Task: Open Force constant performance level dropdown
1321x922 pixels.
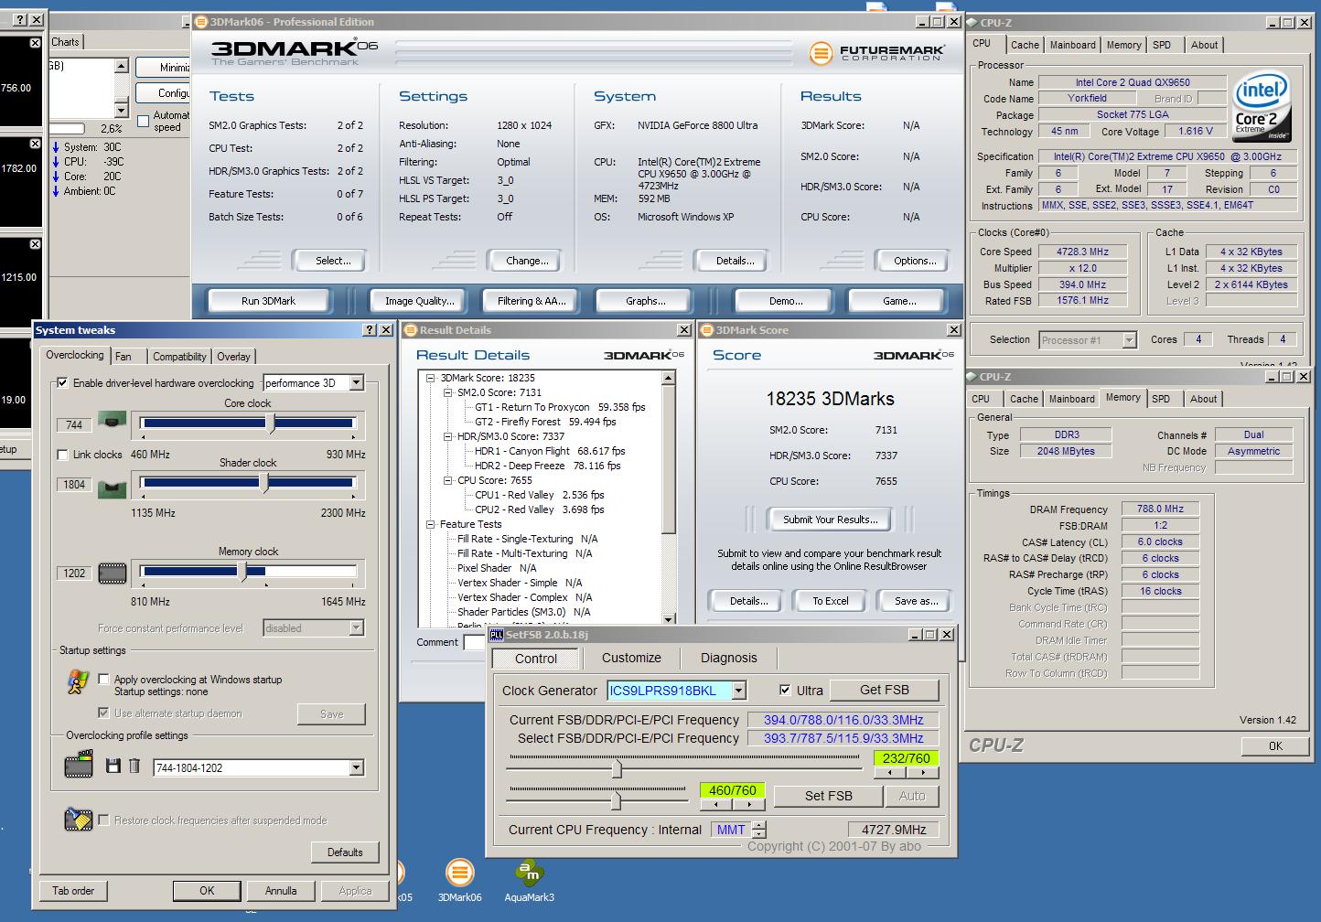Action: 356,627
